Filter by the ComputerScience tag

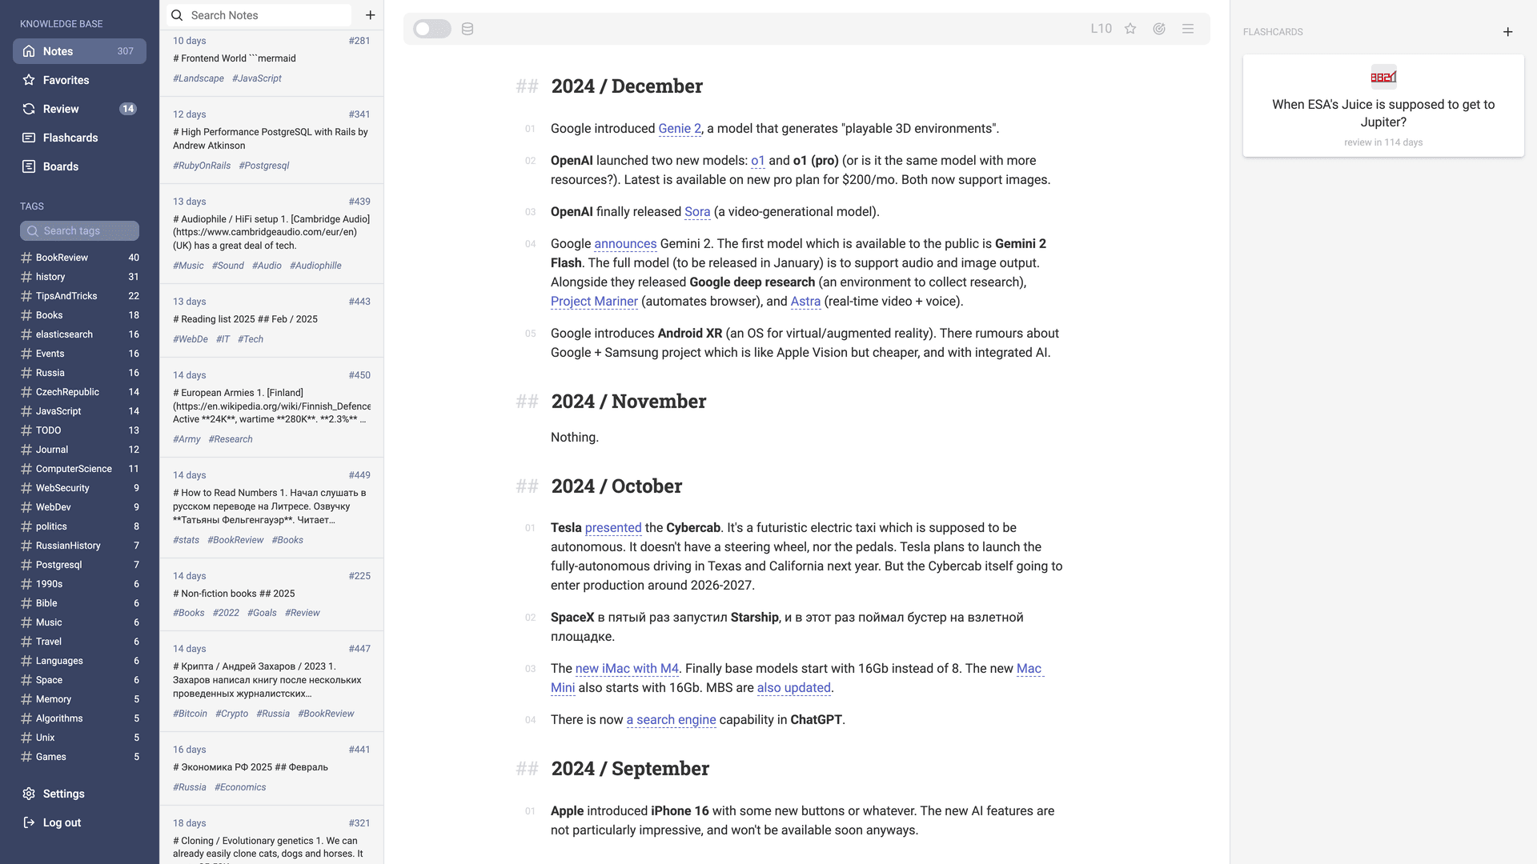[79, 469]
